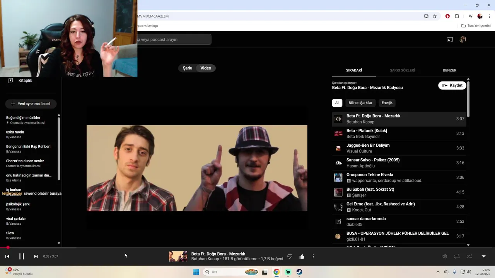The image size is (495, 278).
Task: Open Chrome profile avatar
Action: tap(480, 16)
